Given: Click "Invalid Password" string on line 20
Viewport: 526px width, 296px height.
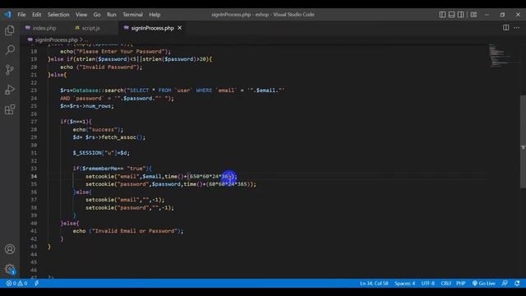Looking at the screenshot, I should pyautogui.click(x=108, y=67).
